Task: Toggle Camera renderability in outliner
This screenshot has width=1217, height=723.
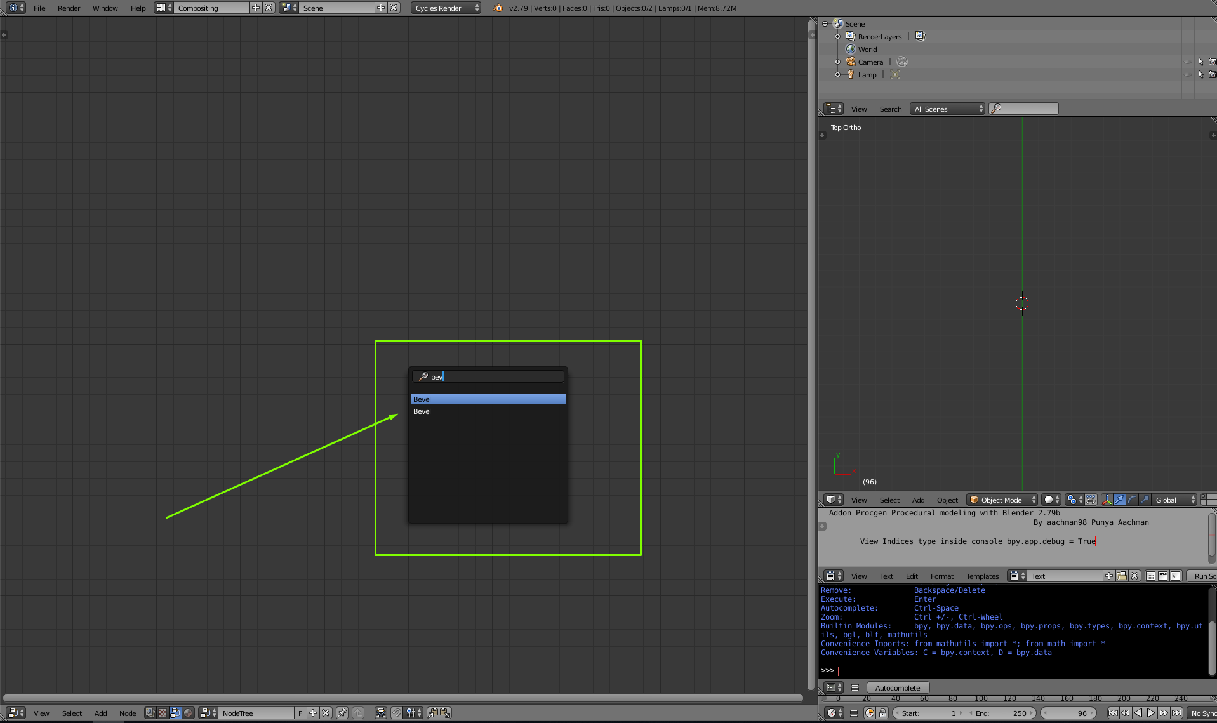Action: tap(1212, 62)
